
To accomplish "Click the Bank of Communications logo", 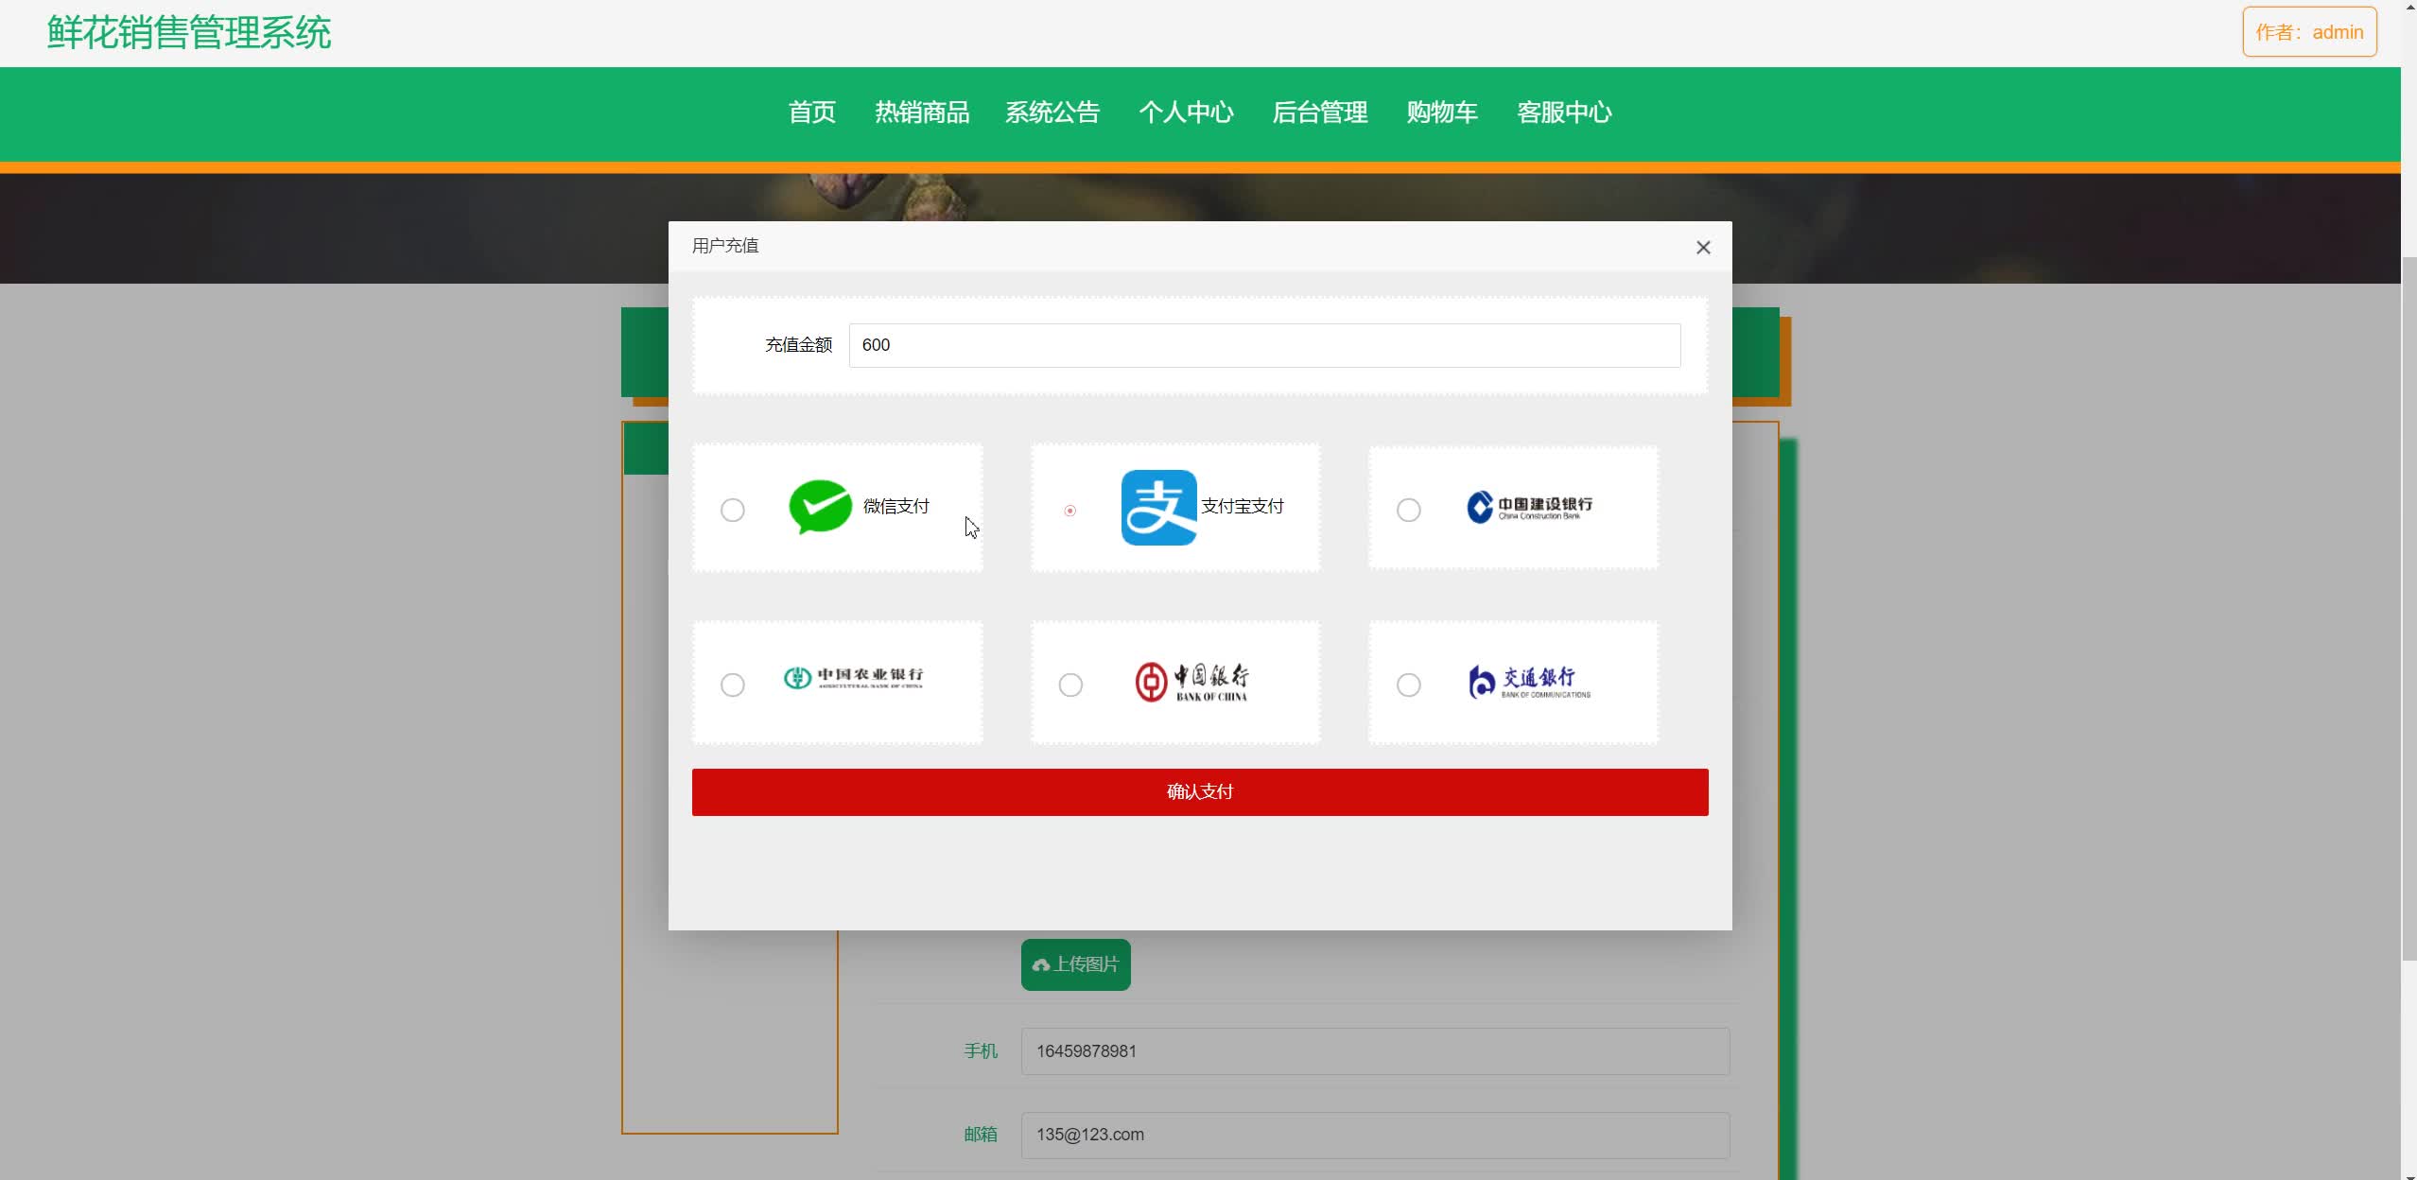I will (1529, 680).
